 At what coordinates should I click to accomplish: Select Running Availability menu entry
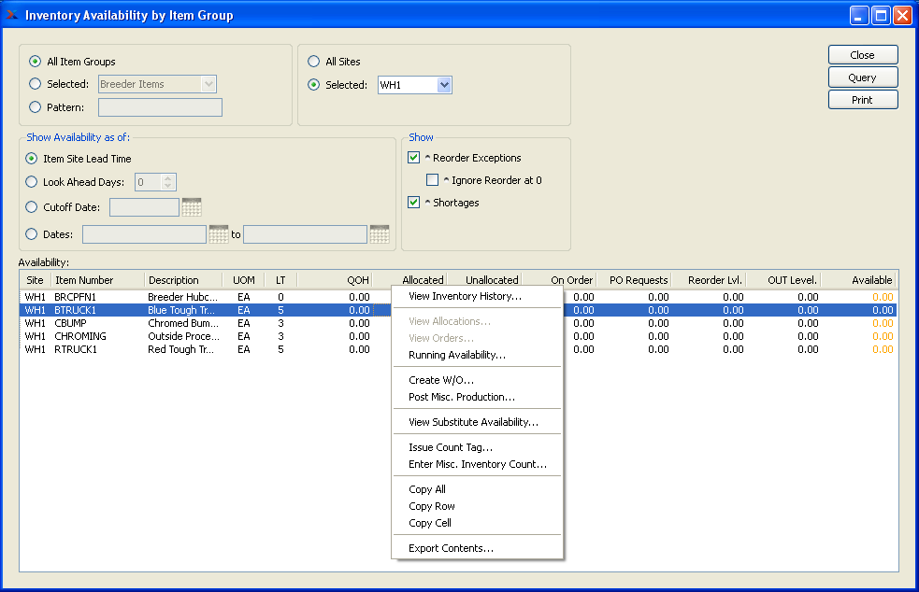(456, 355)
